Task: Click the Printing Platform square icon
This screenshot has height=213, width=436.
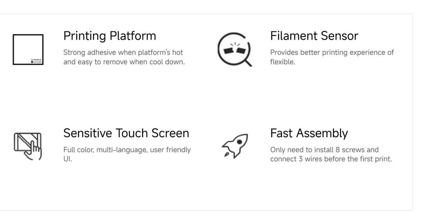Action: pos(28,49)
